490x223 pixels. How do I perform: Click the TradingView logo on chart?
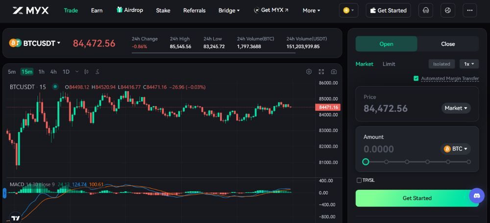15,218
